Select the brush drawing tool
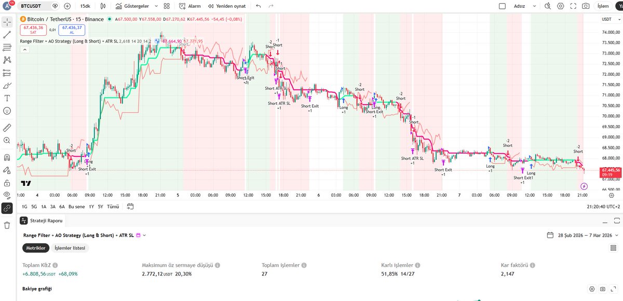The width and height of the screenshot is (623, 301). point(7,86)
